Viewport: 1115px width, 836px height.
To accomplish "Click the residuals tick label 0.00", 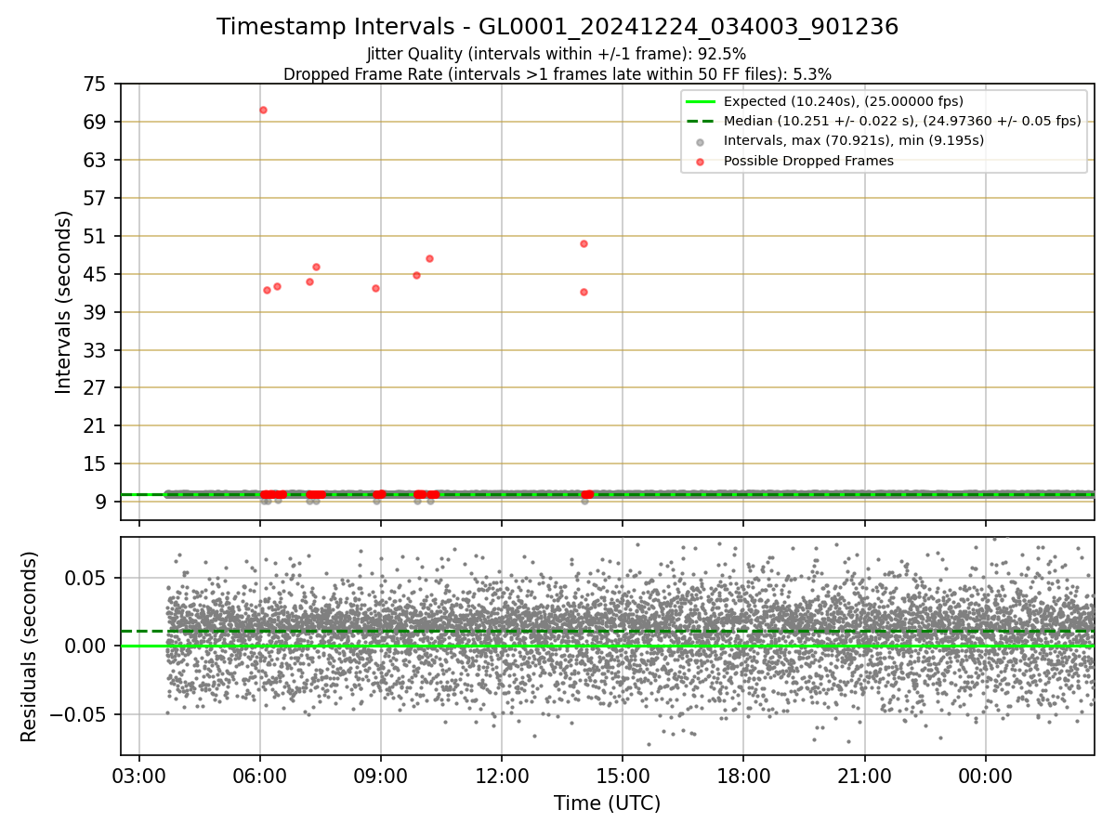I will (86, 646).
